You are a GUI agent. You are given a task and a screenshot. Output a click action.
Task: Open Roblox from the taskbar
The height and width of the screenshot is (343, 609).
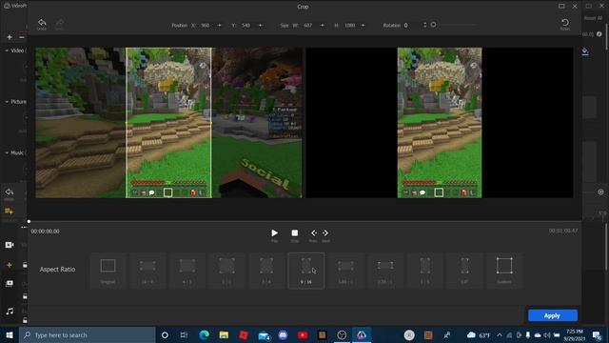point(244,334)
